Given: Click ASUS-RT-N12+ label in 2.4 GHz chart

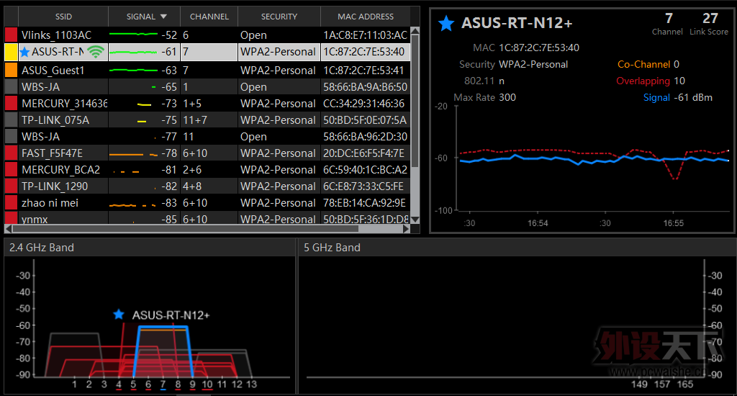Looking at the screenshot, I should pyautogui.click(x=171, y=315).
